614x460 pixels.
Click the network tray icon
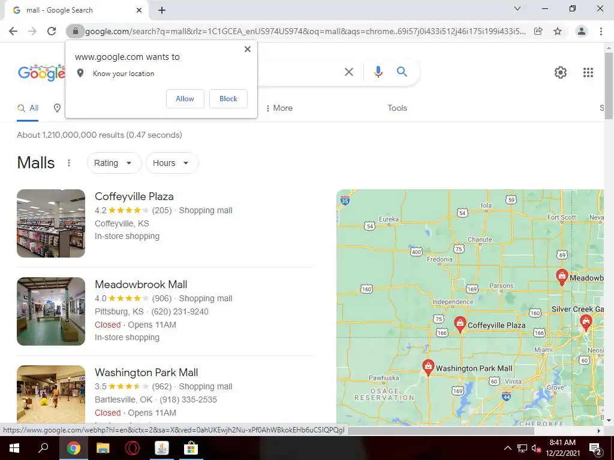522,448
